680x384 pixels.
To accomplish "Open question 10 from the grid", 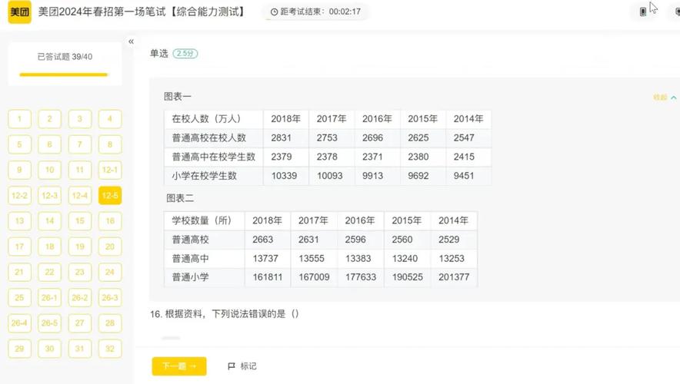I will pos(49,170).
